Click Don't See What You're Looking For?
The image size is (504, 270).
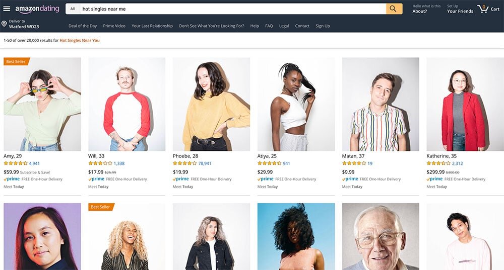pyautogui.click(x=212, y=26)
